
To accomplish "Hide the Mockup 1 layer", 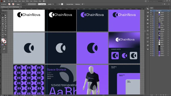I will [x=151, y=55].
